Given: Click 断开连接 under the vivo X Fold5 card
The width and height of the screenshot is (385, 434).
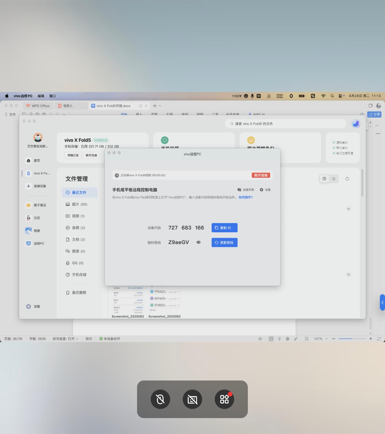Looking at the screenshot, I should [x=91, y=155].
